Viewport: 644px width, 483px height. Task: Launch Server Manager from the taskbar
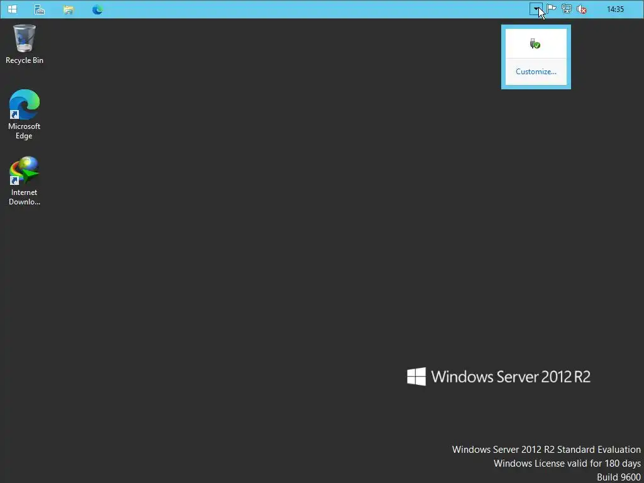pos(40,9)
